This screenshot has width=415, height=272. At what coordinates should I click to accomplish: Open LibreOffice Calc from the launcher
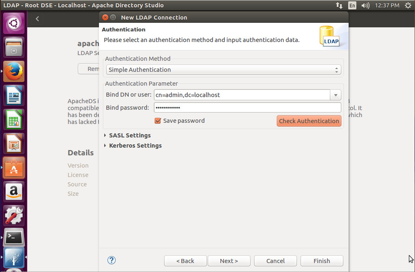[x=13, y=119]
